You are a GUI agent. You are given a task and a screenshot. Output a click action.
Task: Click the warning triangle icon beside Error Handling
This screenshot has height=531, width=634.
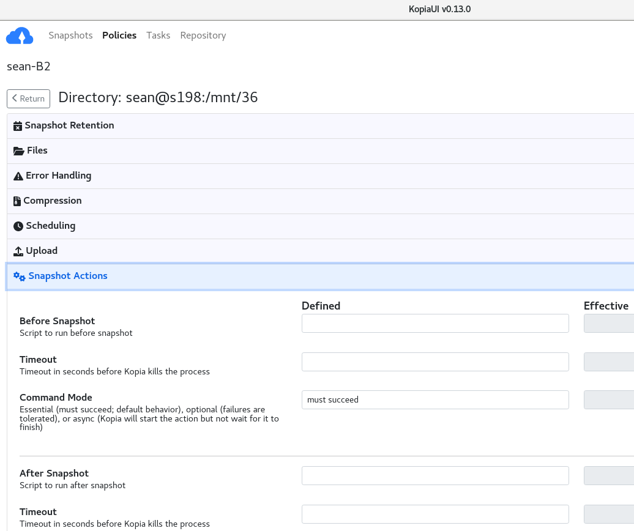[x=18, y=176]
